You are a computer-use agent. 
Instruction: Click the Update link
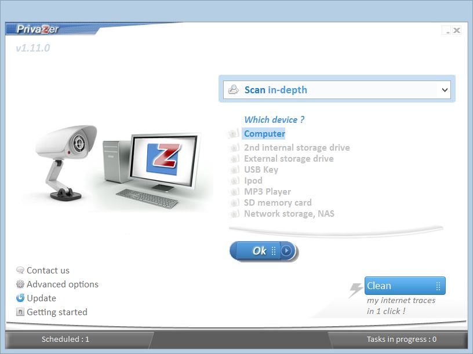(x=41, y=298)
